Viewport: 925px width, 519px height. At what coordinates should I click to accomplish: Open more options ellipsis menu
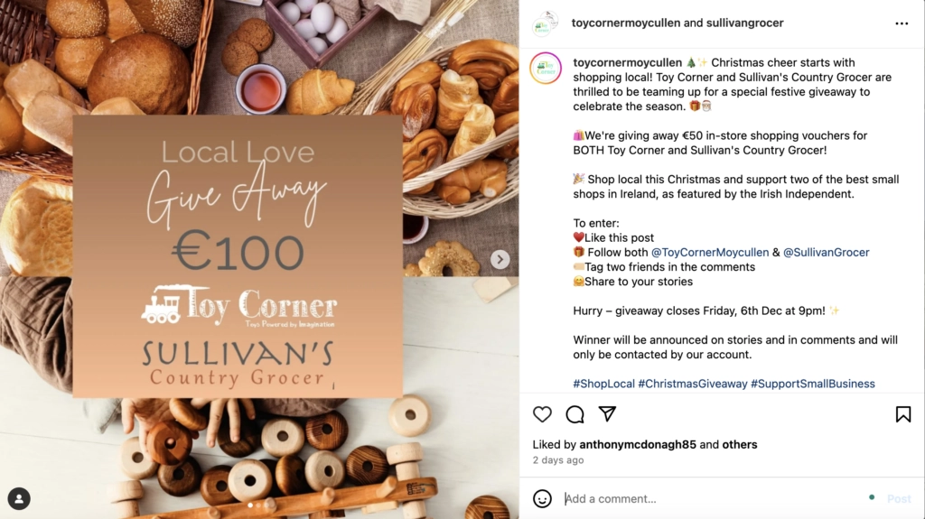coord(902,23)
